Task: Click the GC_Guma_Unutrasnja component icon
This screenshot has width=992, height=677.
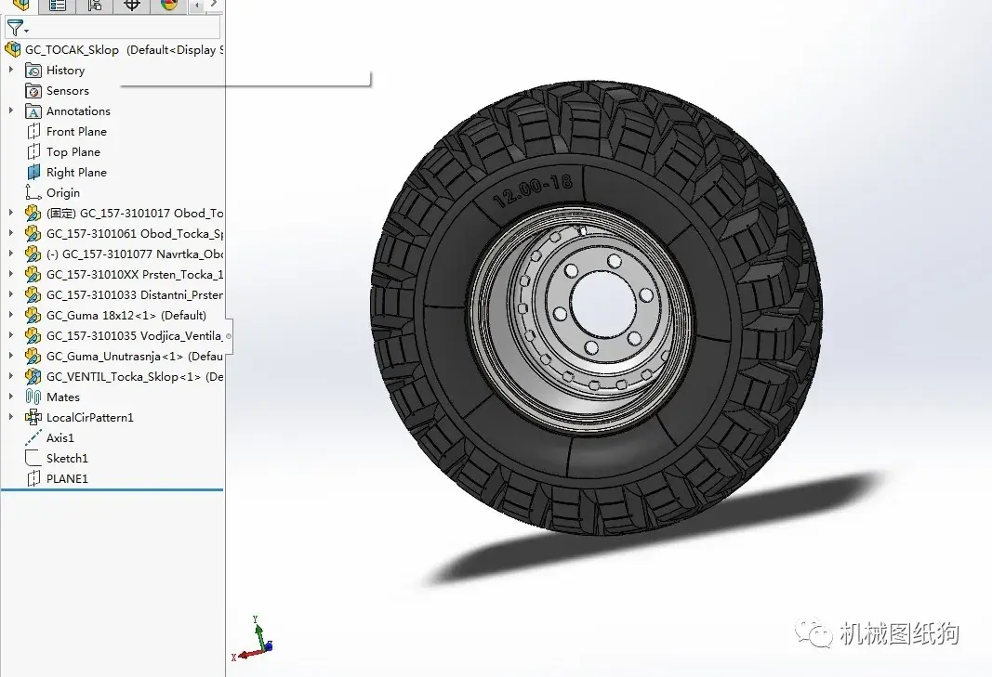Action: (x=33, y=356)
